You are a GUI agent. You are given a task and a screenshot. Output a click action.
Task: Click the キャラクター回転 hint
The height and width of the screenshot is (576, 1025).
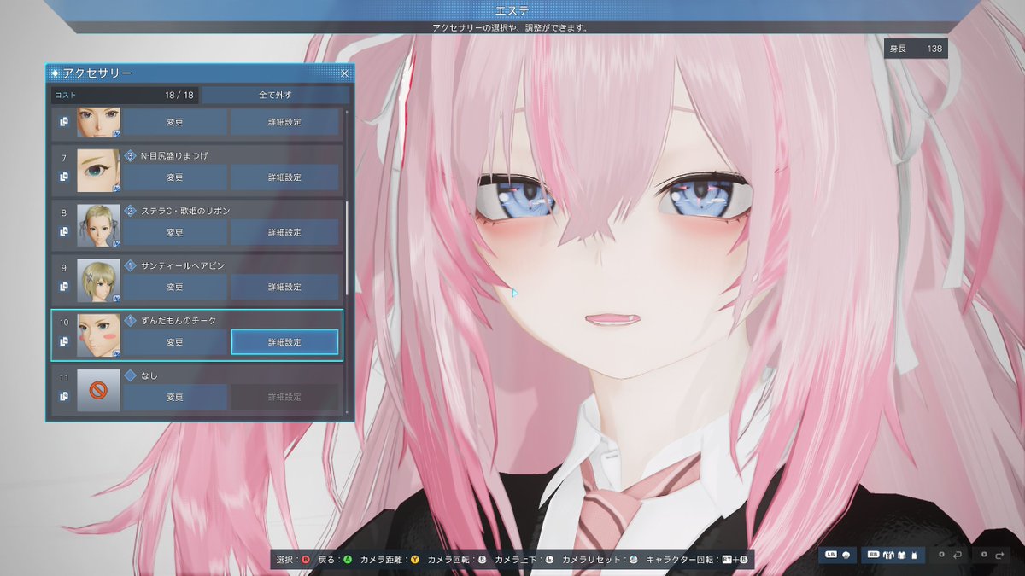(697, 560)
